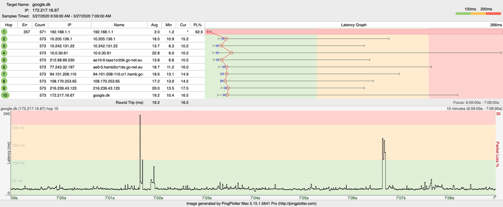The image size is (503, 207).
Task: Click the hop 9 circle icon
Action: click(x=5, y=88)
